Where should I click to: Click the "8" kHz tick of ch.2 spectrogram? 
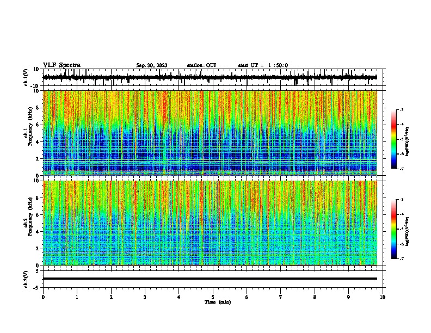[38, 198]
